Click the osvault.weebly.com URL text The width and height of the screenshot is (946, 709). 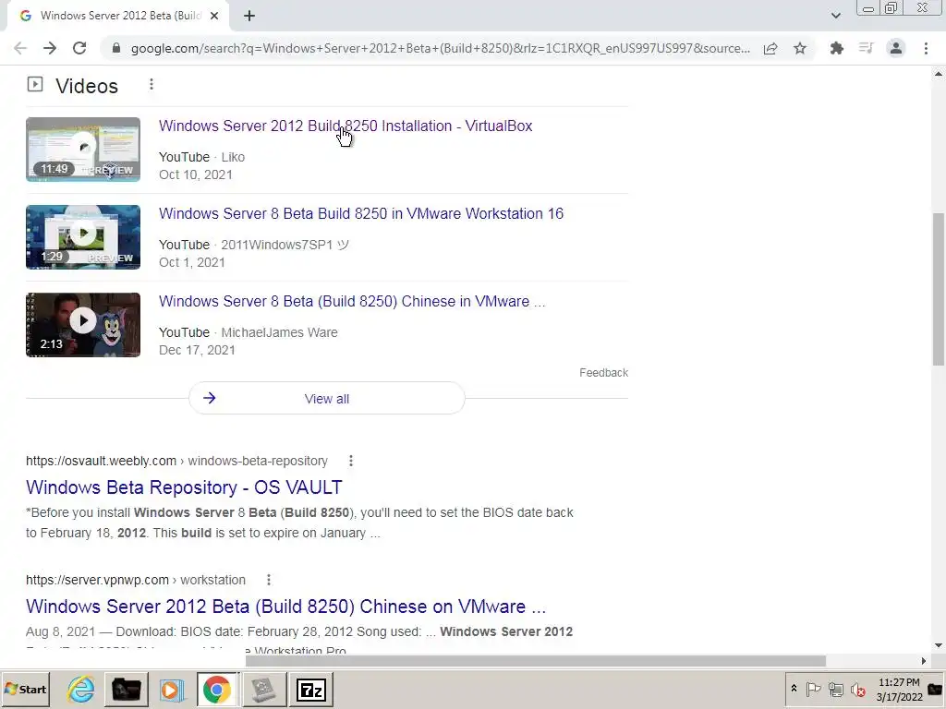176,462
